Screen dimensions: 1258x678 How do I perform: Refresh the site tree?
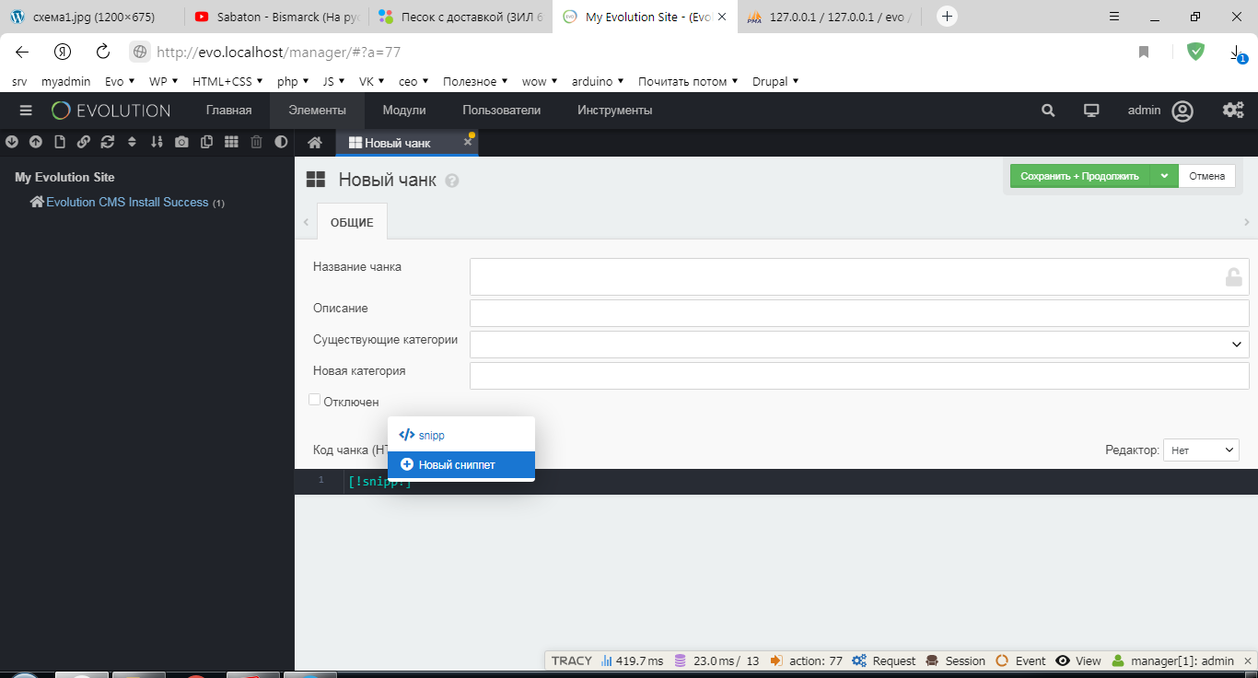tap(108, 142)
